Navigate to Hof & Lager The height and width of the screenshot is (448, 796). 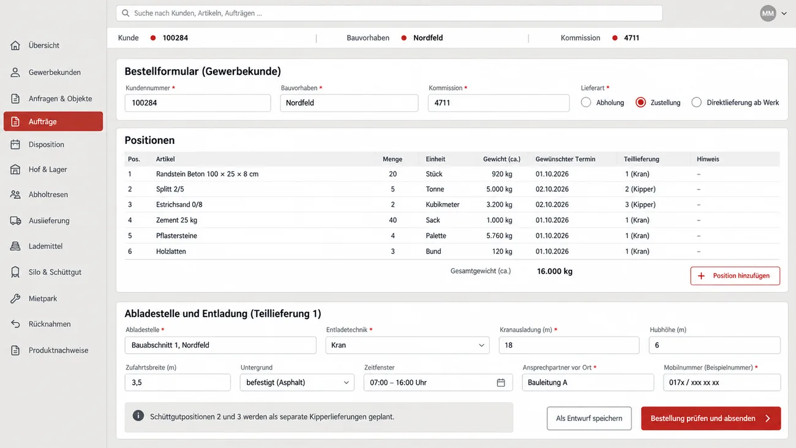tap(53, 170)
